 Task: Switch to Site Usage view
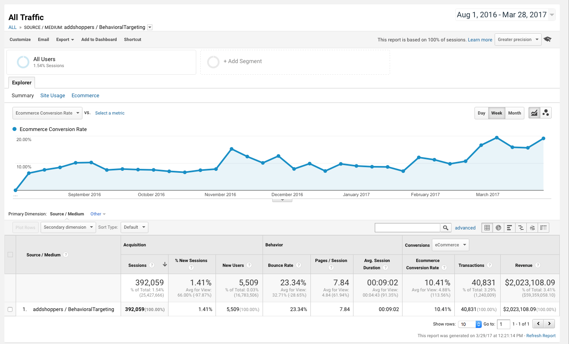(x=53, y=95)
